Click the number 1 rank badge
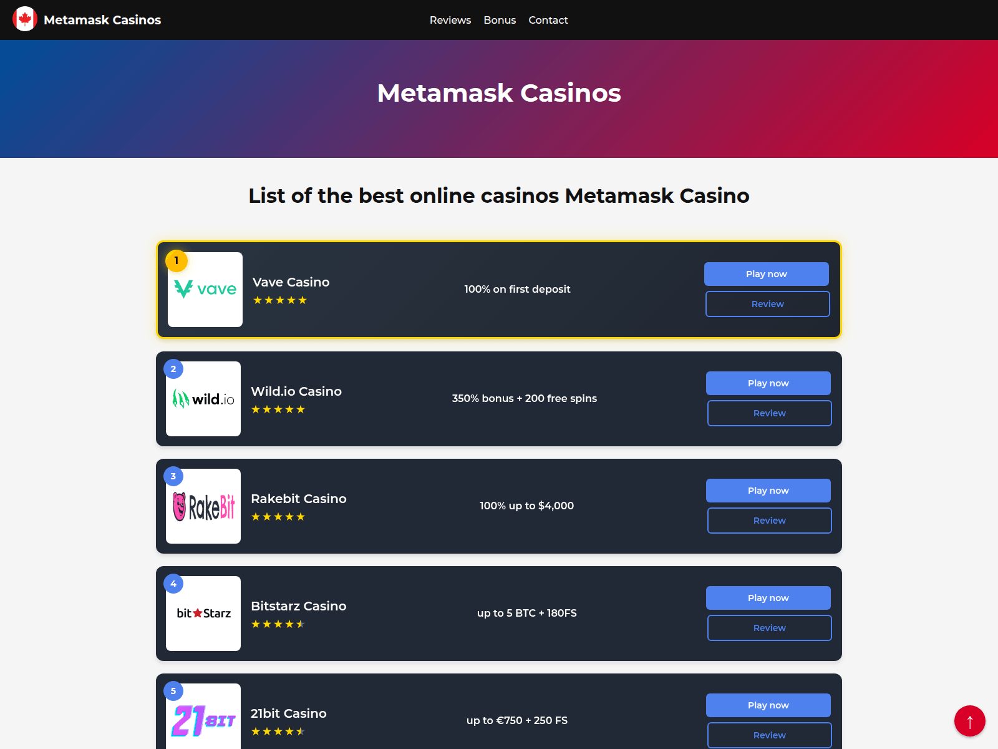The image size is (998, 749). point(177,261)
